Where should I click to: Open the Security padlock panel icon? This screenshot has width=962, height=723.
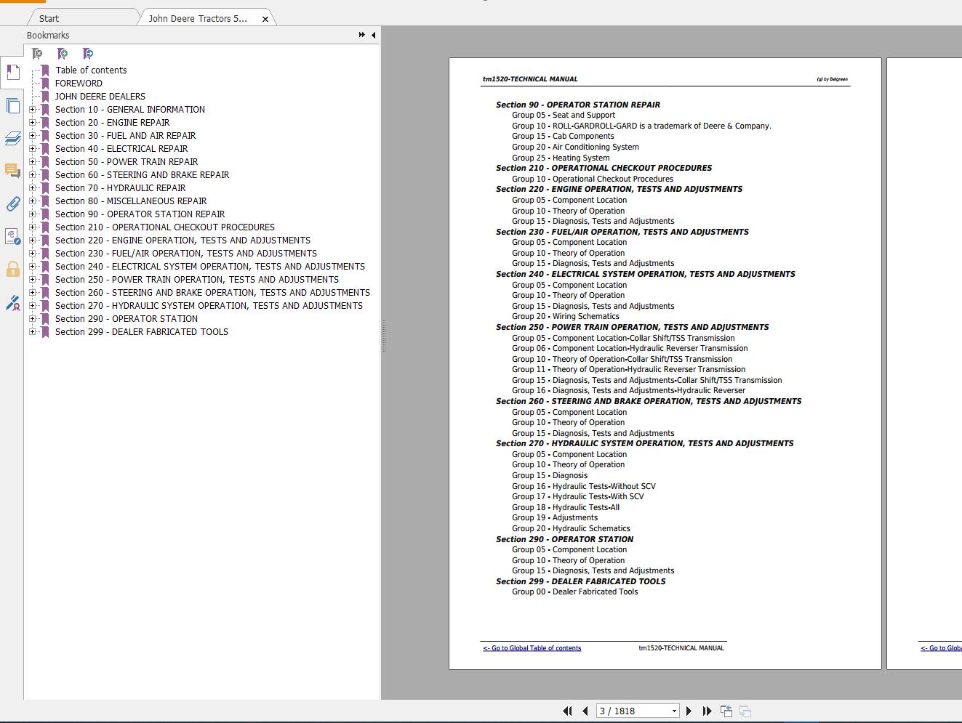[12, 270]
